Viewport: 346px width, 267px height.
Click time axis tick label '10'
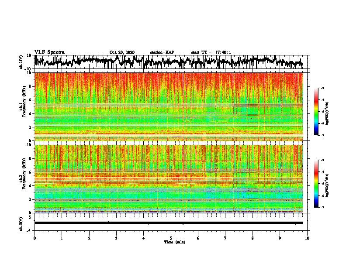coord(307,238)
